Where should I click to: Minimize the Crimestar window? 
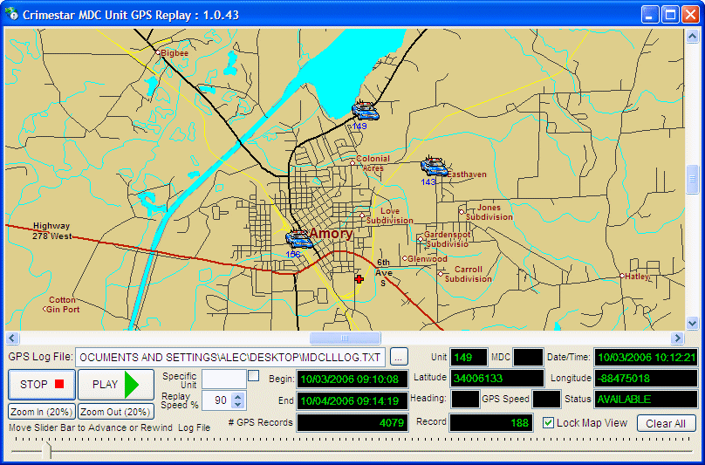point(650,14)
